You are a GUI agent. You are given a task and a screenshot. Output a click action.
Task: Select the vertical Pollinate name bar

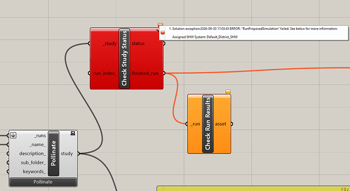(x=54, y=154)
